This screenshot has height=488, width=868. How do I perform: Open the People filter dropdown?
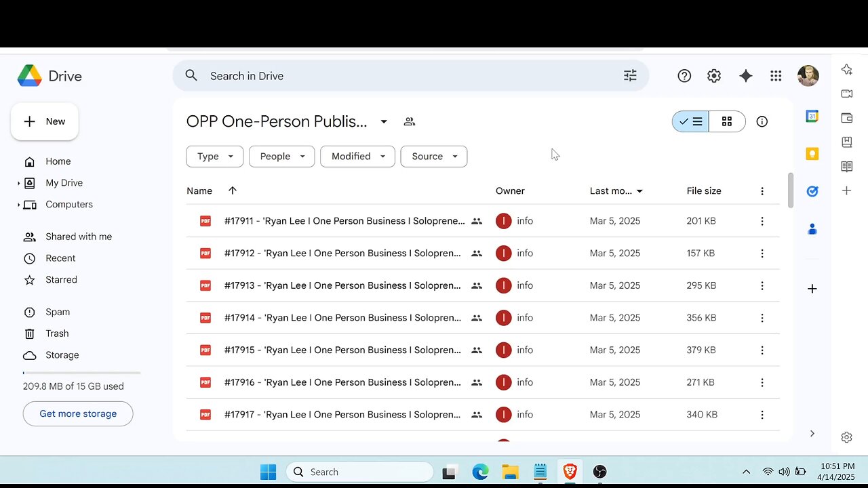282,156
